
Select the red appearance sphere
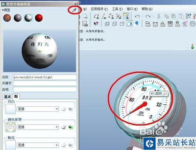coord(39,18)
